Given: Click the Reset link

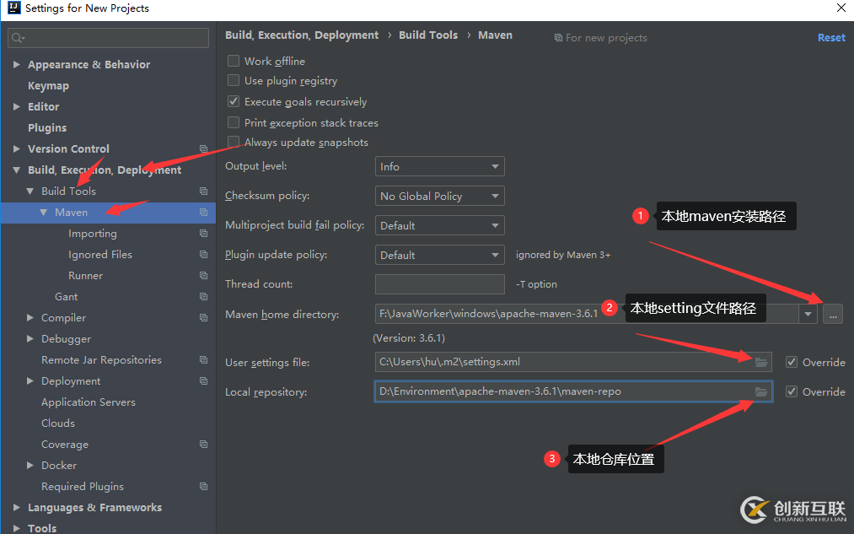Looking at the screenshot, I should coord(830,37).
